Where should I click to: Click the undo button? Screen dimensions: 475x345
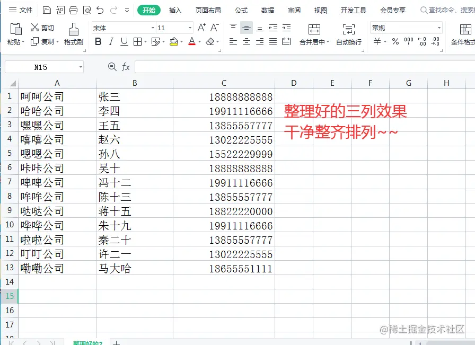coord(101,10)
